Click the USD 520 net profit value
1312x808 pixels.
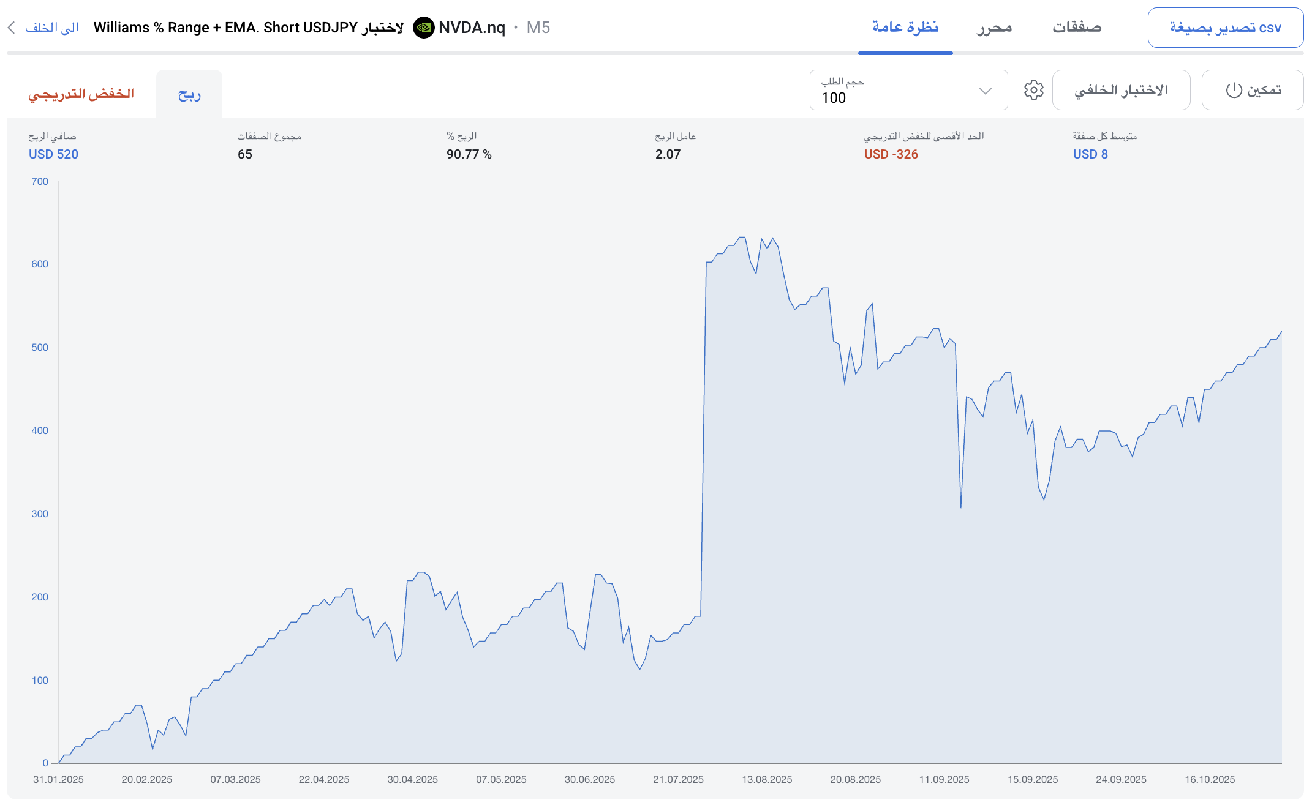[53, 154]
